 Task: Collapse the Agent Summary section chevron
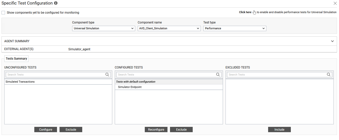click(332, 41)
